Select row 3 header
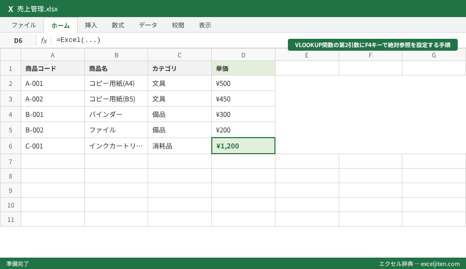 10,99
